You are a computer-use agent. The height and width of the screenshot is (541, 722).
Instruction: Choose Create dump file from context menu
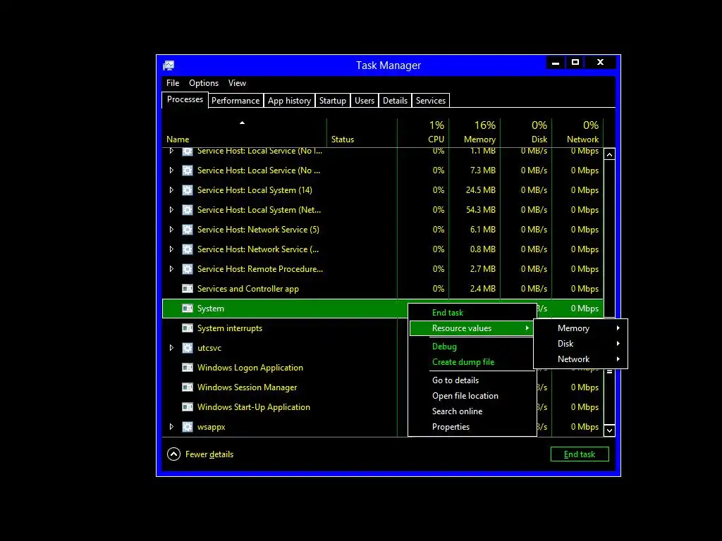(x=472, y=362)
